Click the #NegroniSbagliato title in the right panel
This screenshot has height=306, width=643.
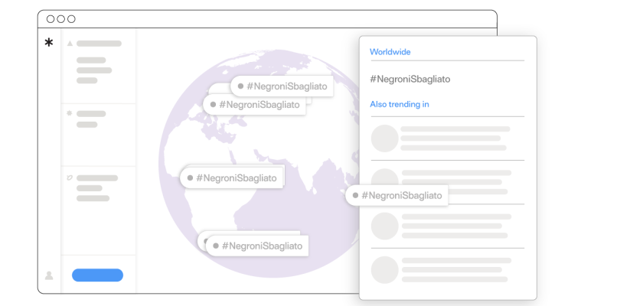[x=410, y=79]
